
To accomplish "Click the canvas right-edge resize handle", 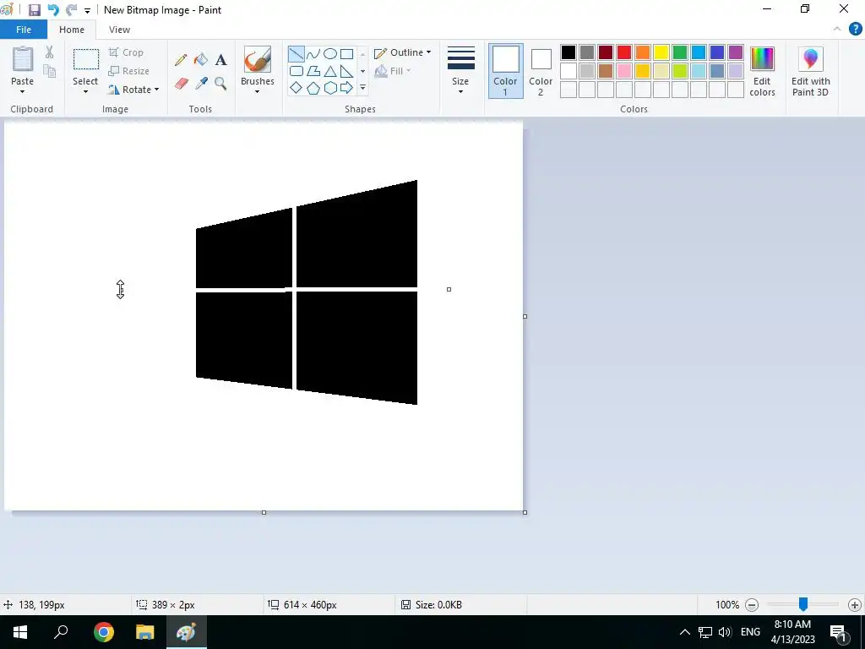I will 525,316.
